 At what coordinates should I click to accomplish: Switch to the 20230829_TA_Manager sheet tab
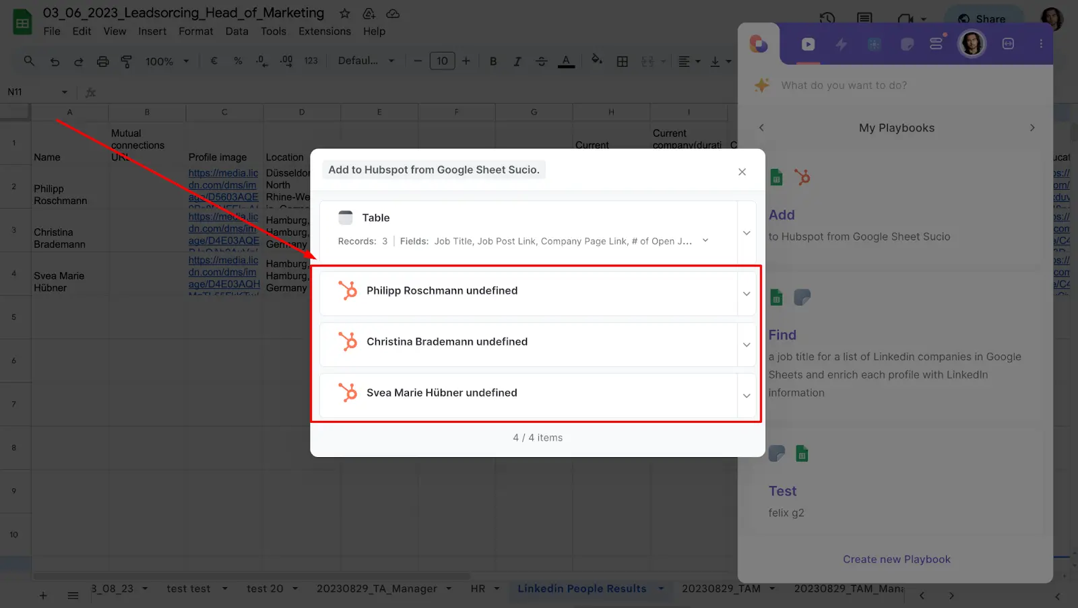tap(377, 588)
